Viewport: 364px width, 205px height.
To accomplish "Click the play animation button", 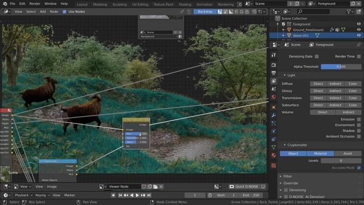I will (x=137, y=195).
